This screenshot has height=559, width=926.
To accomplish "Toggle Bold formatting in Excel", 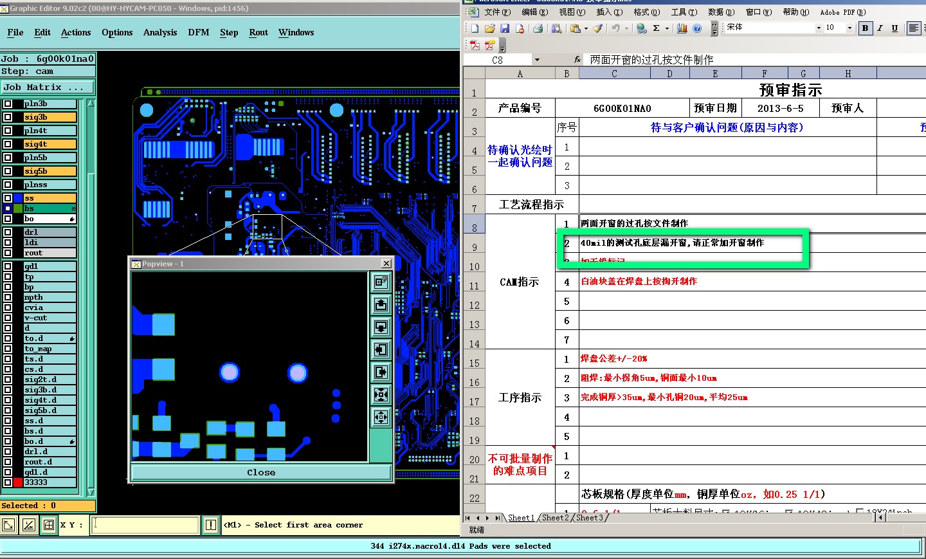I will click(x=866, y=28).
